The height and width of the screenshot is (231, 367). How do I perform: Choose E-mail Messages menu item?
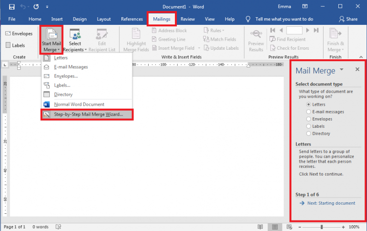tap(87, 67)
